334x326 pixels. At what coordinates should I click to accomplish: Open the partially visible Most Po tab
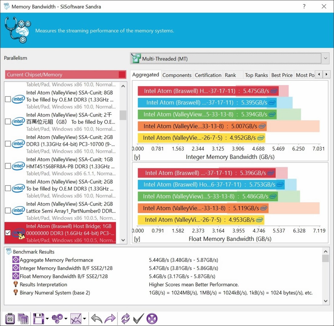(x=305, y=75)
